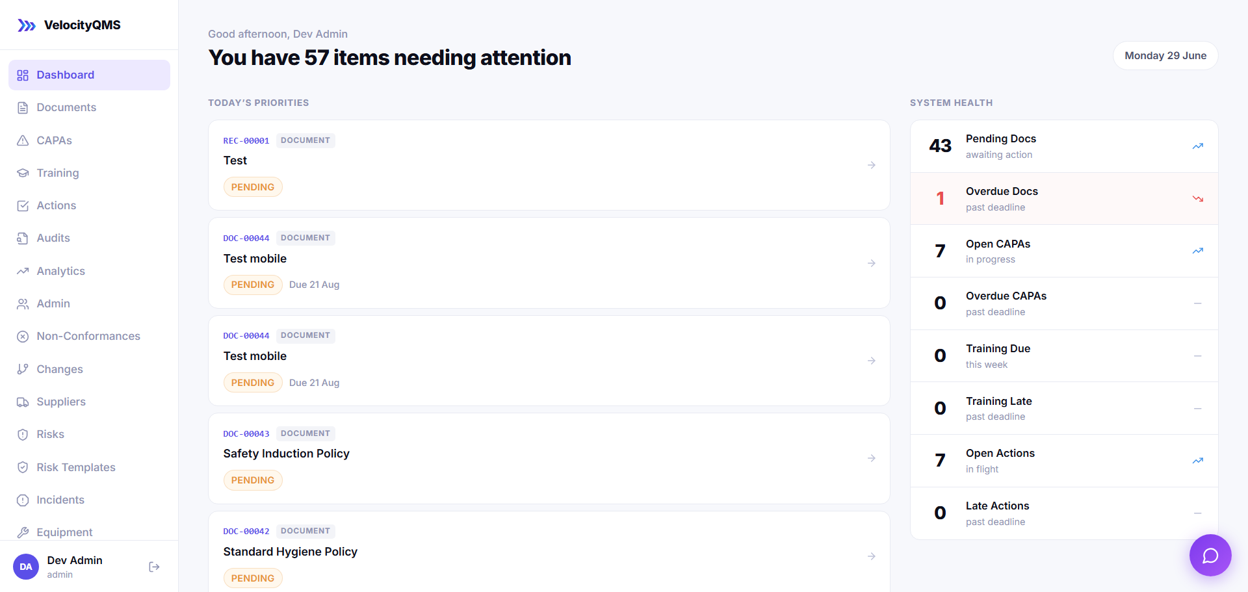Click the Equipment wrench icon

point(23,532)
